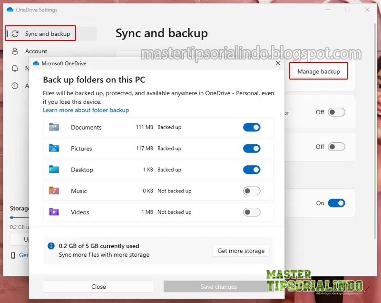Click the Notifications bell icon in sidebar

(x=15, y=69)
